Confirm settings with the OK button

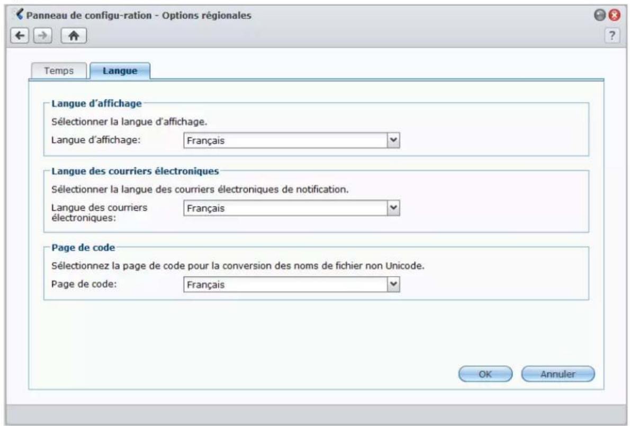pos(485,374)
